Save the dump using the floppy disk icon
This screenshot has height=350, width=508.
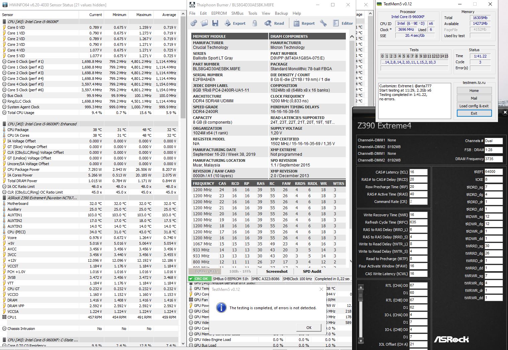point(215,23)
